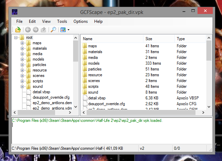Click the sound folder icon in tree

click(29, 86)
